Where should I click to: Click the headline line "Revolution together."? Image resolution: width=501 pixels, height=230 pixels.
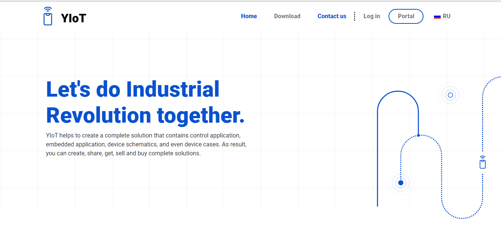coord(145,116)
